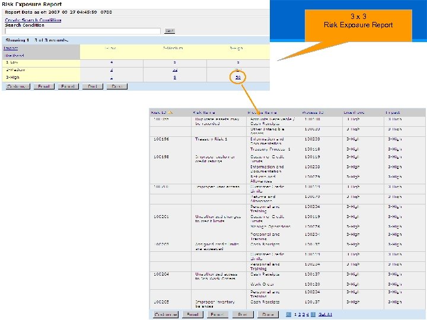Click the Likelihood link in matrix header
The image size is (427, 320).
click(x=14, y=56)
